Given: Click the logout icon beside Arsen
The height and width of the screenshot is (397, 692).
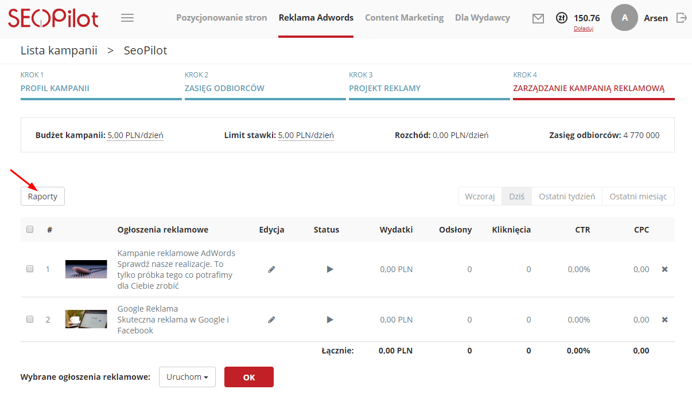Looking at the screenshot, I should pos(682,18).
